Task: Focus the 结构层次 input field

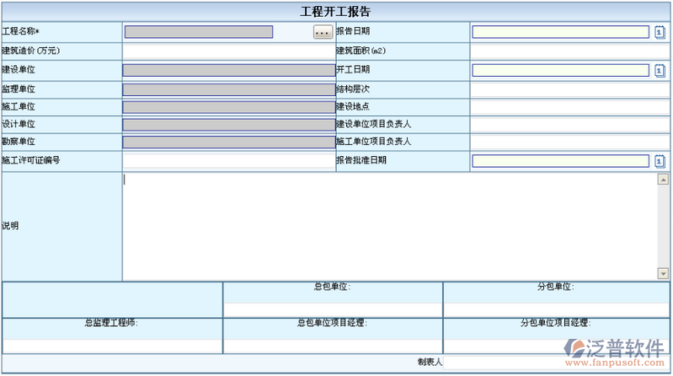Action: 570,90
